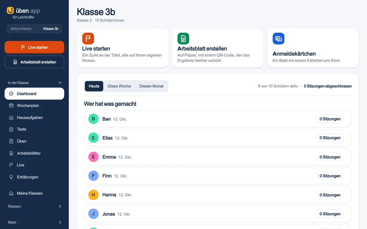Viewport: 367px width, 229px height.
Task: Click the green document icon for Arbeitsblatt erstellen
Action: coord(183,39)
